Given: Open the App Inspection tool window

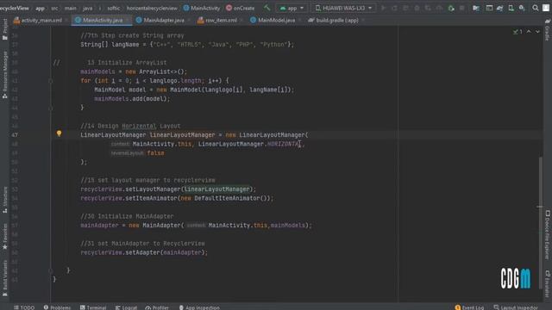Looking at the screenshot, I should click(199, 307).
